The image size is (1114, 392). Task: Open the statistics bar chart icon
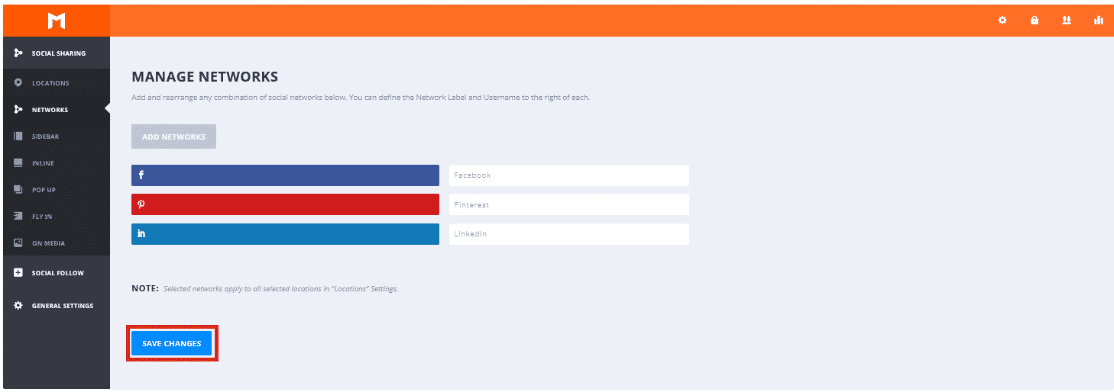(x=1099, y=21)
